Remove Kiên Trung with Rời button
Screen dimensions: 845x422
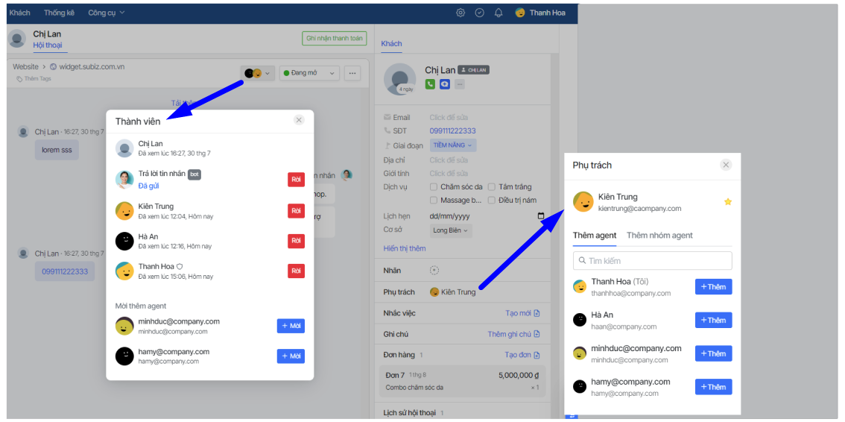click(296, 211)
